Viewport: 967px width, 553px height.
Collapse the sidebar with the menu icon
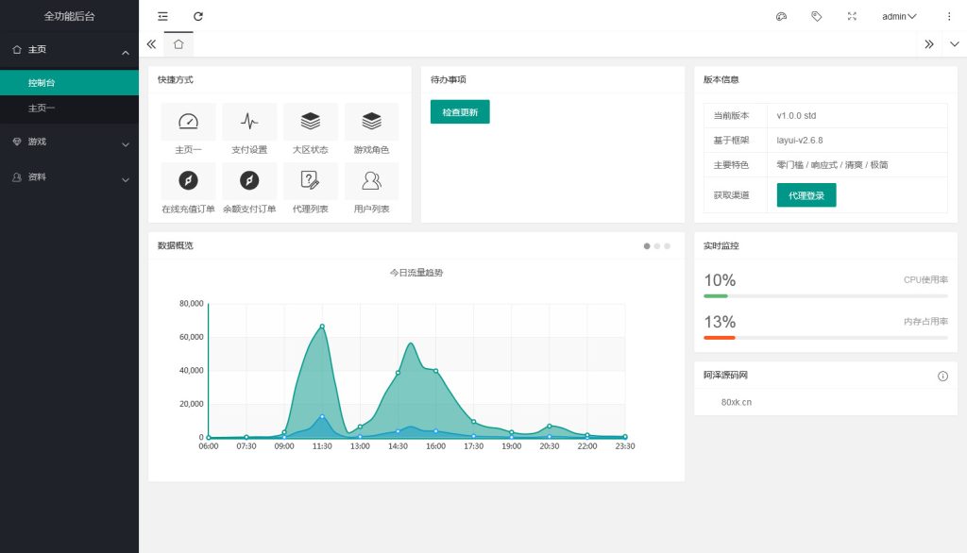coord(161,15)
